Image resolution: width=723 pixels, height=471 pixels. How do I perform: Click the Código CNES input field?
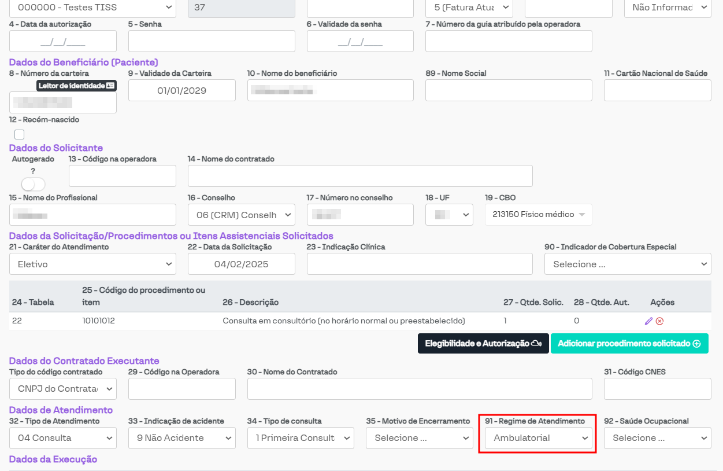[657, 389]
